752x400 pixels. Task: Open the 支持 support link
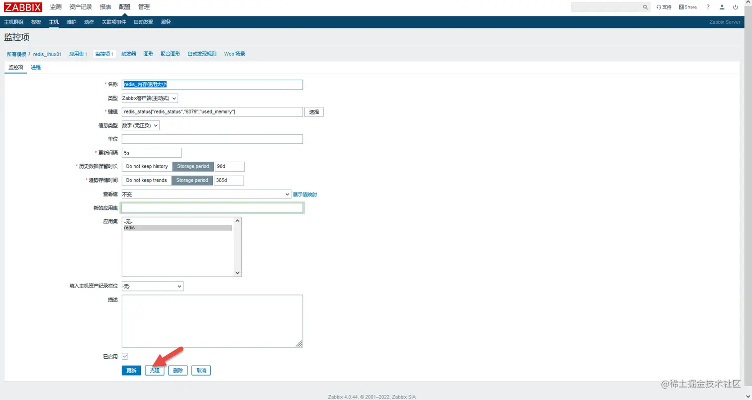(664, 7)
